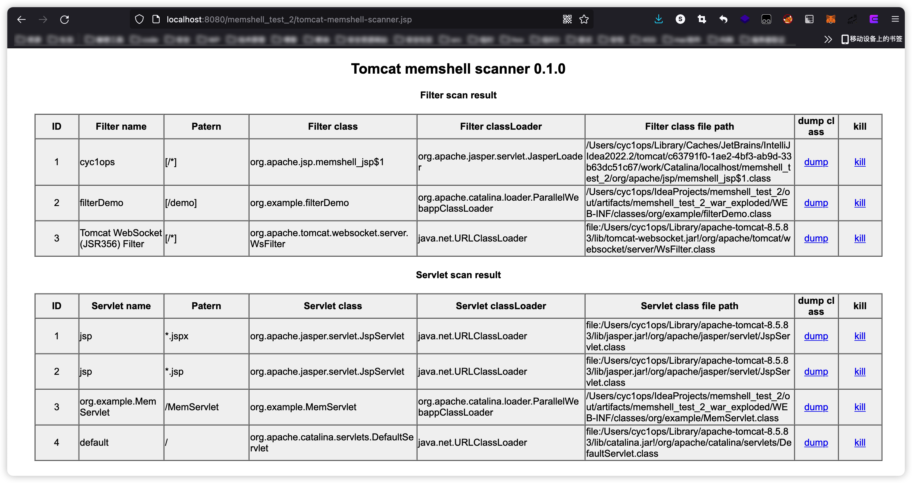Viewport: 912px width, 483px height.
Task: Dump the *.jspx jsp servlet class
Action: pos(816,336)
